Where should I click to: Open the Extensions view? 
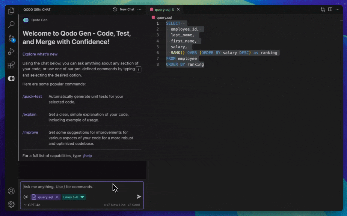pyautogui.click(x=11, y=65)
